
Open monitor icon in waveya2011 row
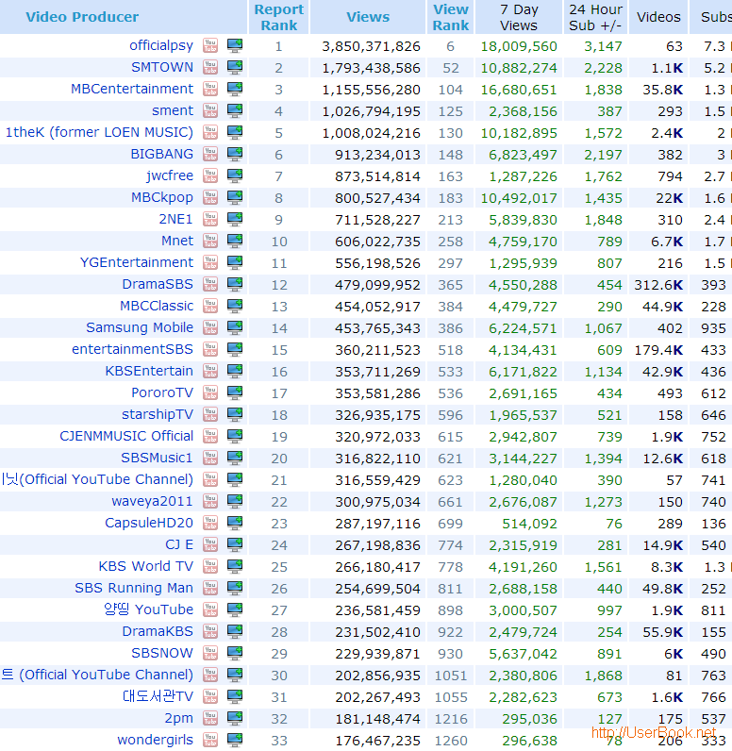235,502
